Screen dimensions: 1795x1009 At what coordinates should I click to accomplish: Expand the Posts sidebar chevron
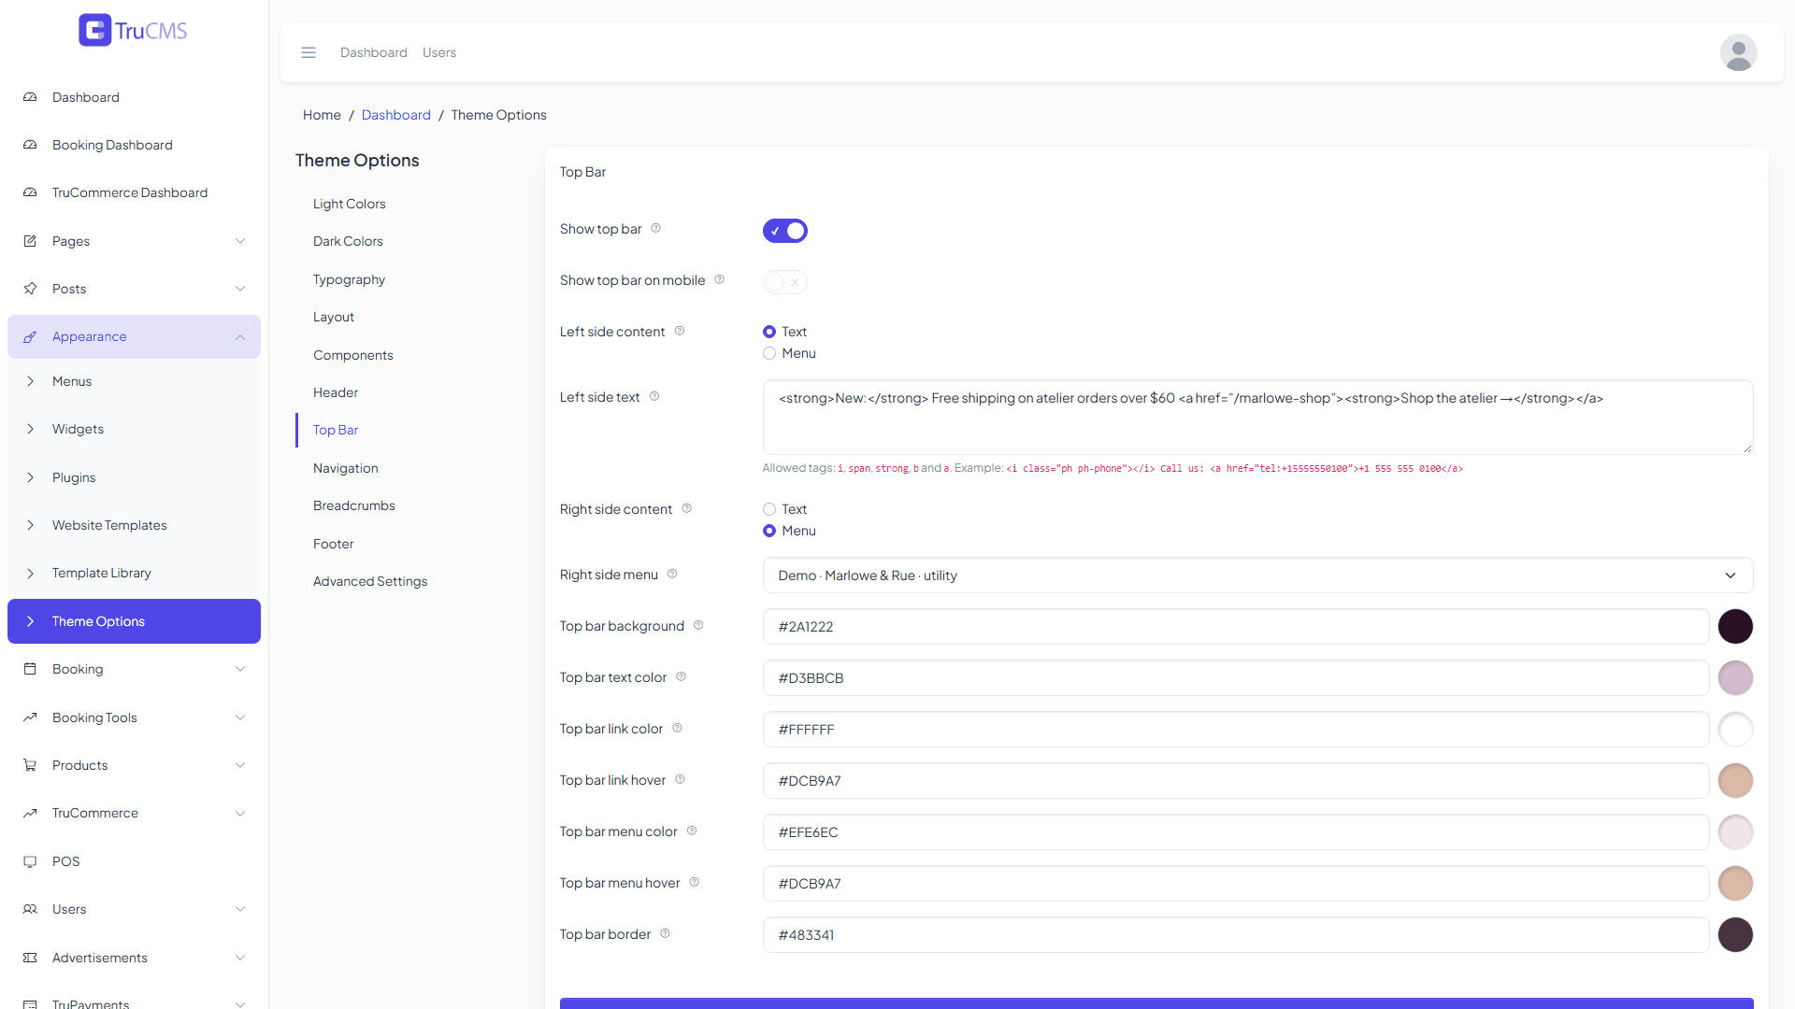tap(240, 289)
